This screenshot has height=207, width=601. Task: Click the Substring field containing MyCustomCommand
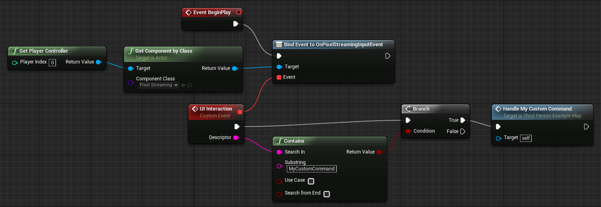pos(312,169)
